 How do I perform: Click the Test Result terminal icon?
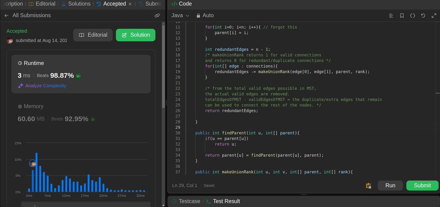click(208, 201)
